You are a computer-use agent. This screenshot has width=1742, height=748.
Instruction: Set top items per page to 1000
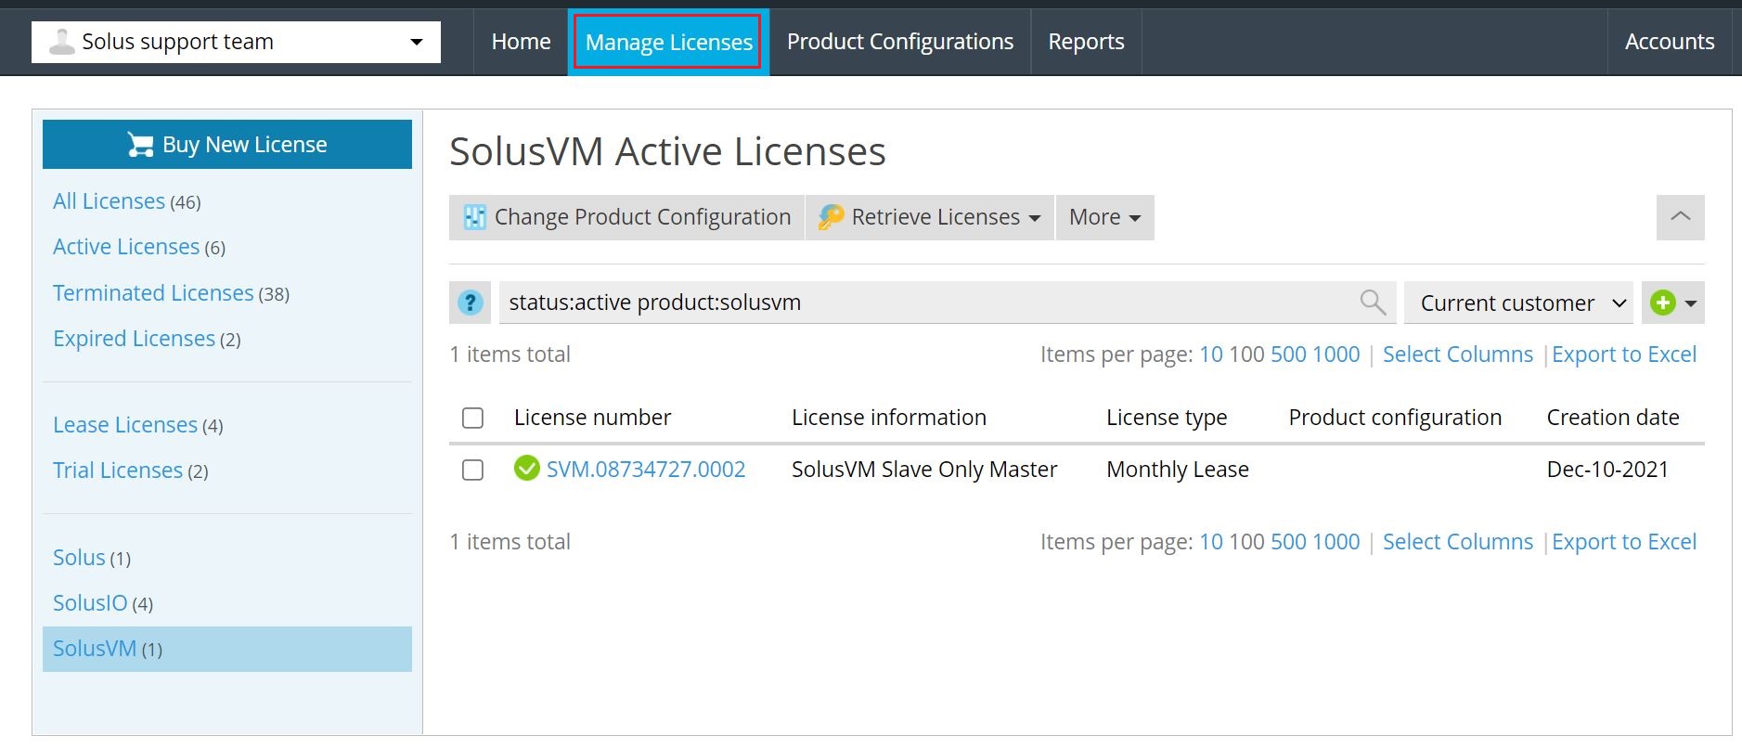1336,355
